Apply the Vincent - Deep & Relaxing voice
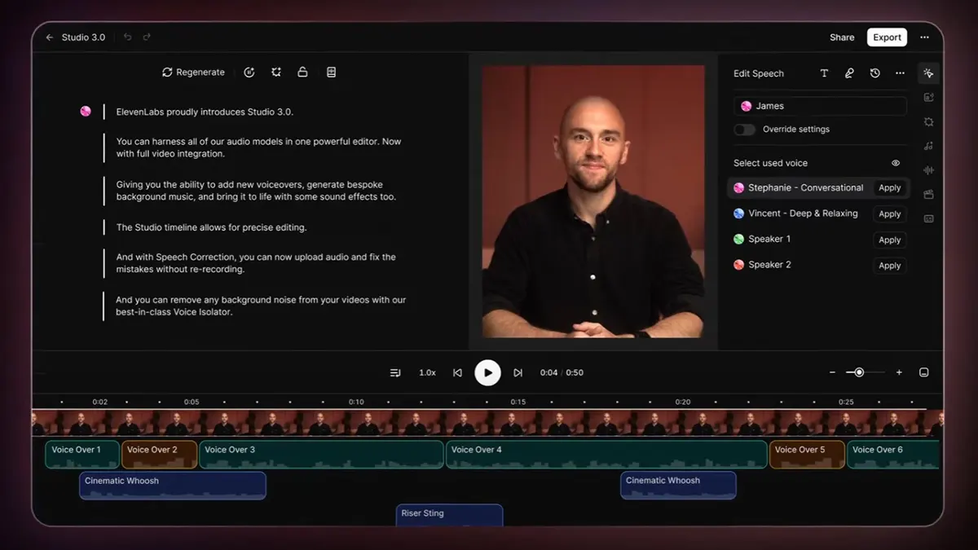This screenshot has height=550, width=978. pyautogui.click(x=889, y=214)
